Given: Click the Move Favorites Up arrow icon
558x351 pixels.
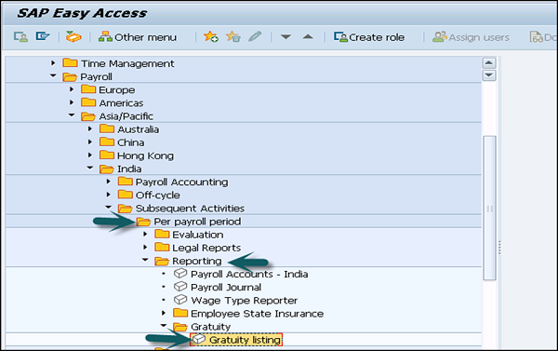Looking at the screenshot, I should click(308, 36).
